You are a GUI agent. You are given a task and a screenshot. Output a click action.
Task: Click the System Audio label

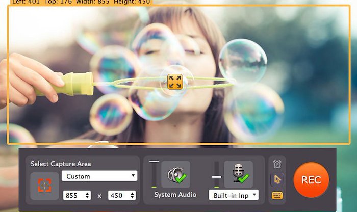click(x=175, y=195)
